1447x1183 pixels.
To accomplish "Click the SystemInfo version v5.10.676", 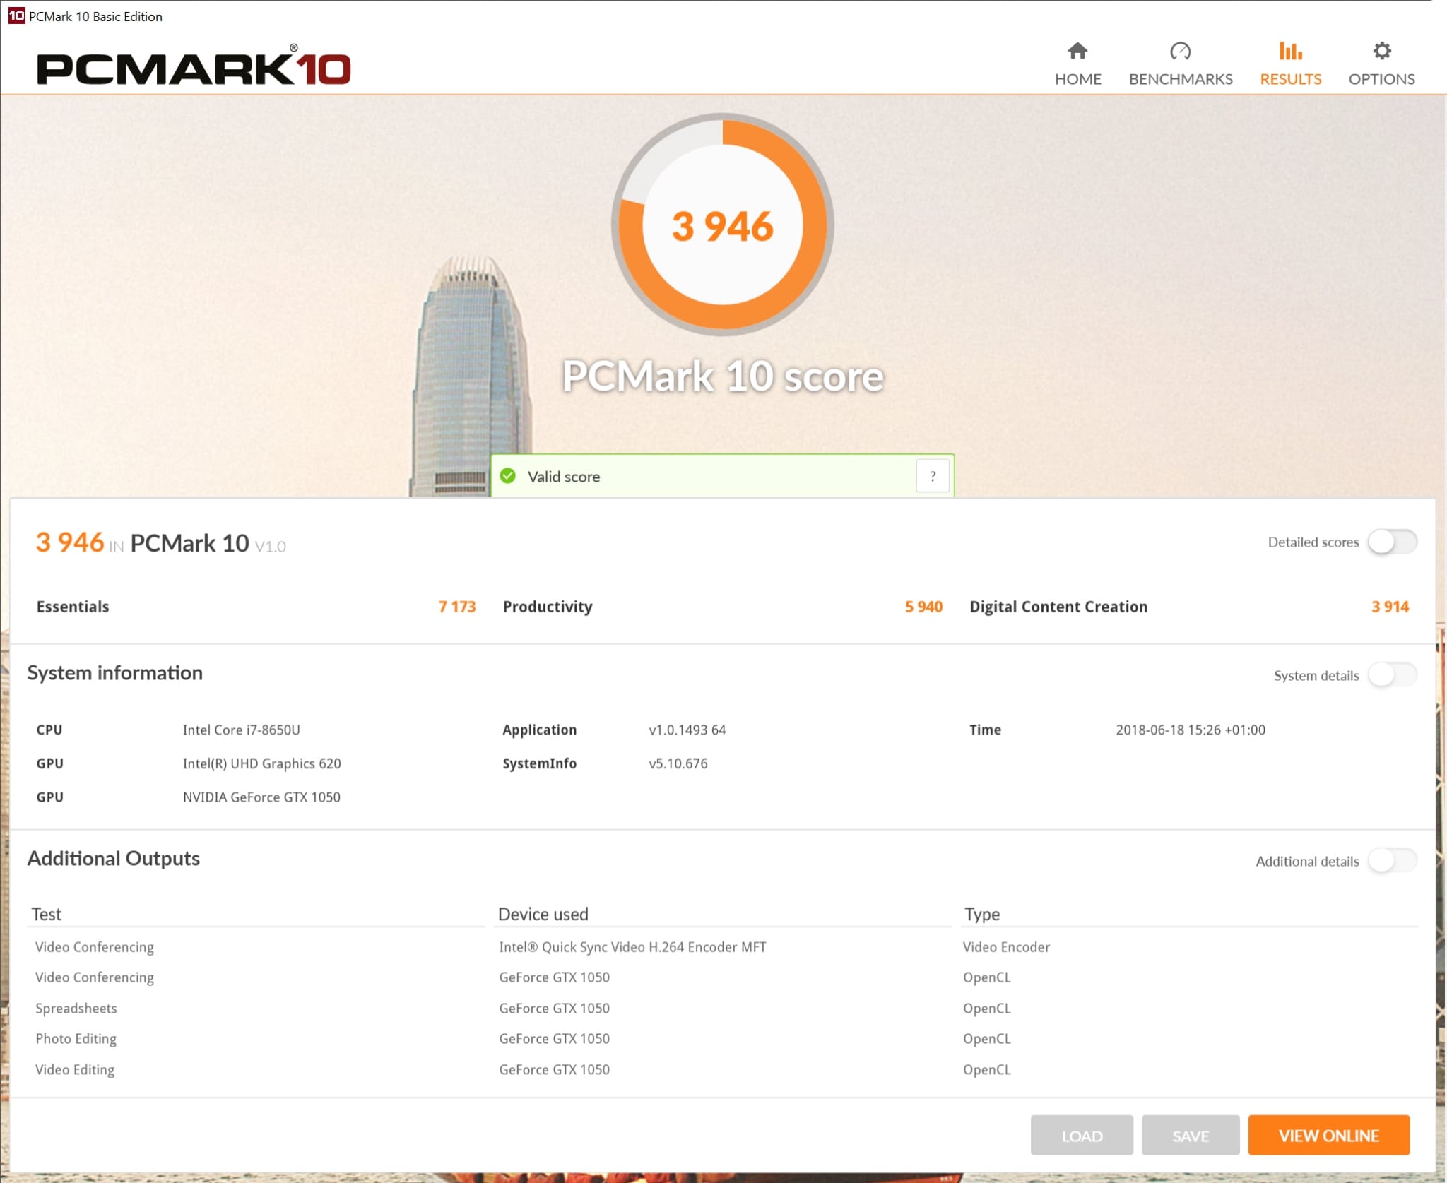I will (x=678, y=763).
